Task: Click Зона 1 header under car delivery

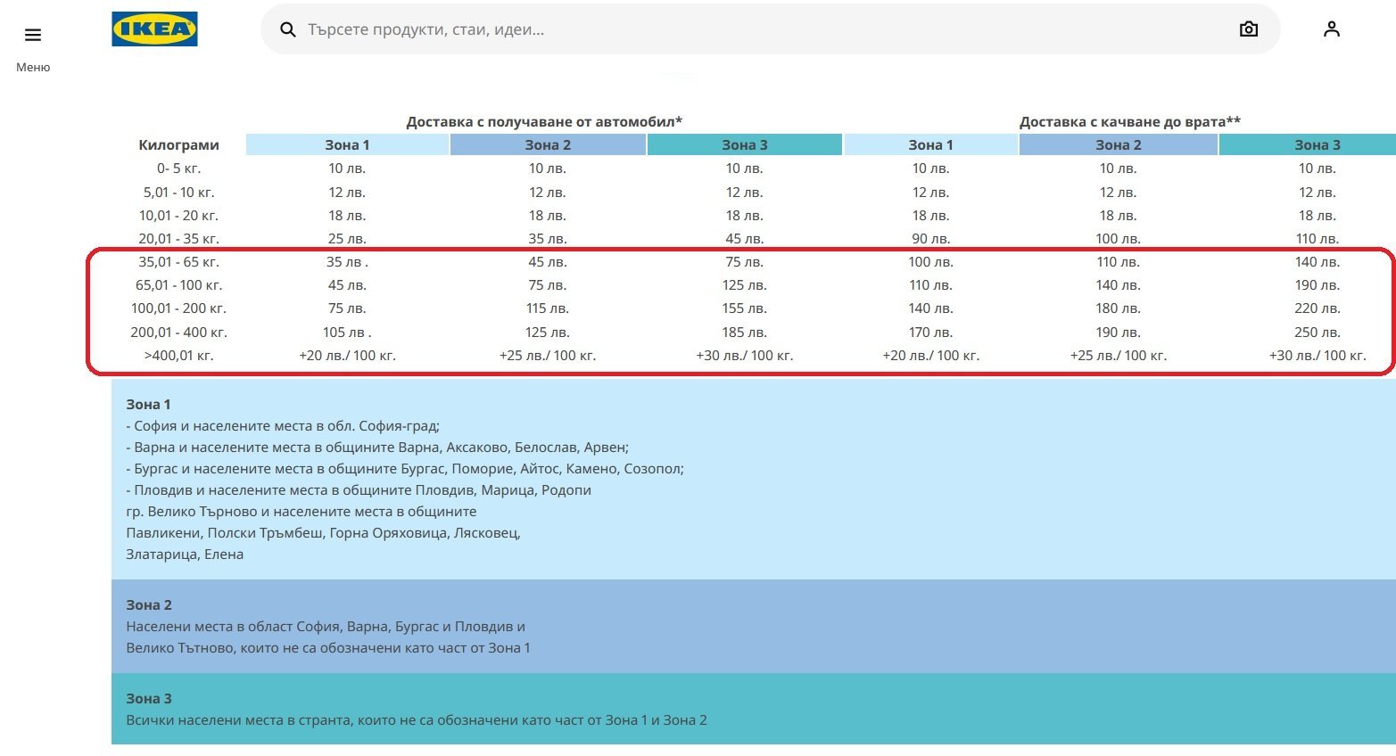Action: point(347,144)
